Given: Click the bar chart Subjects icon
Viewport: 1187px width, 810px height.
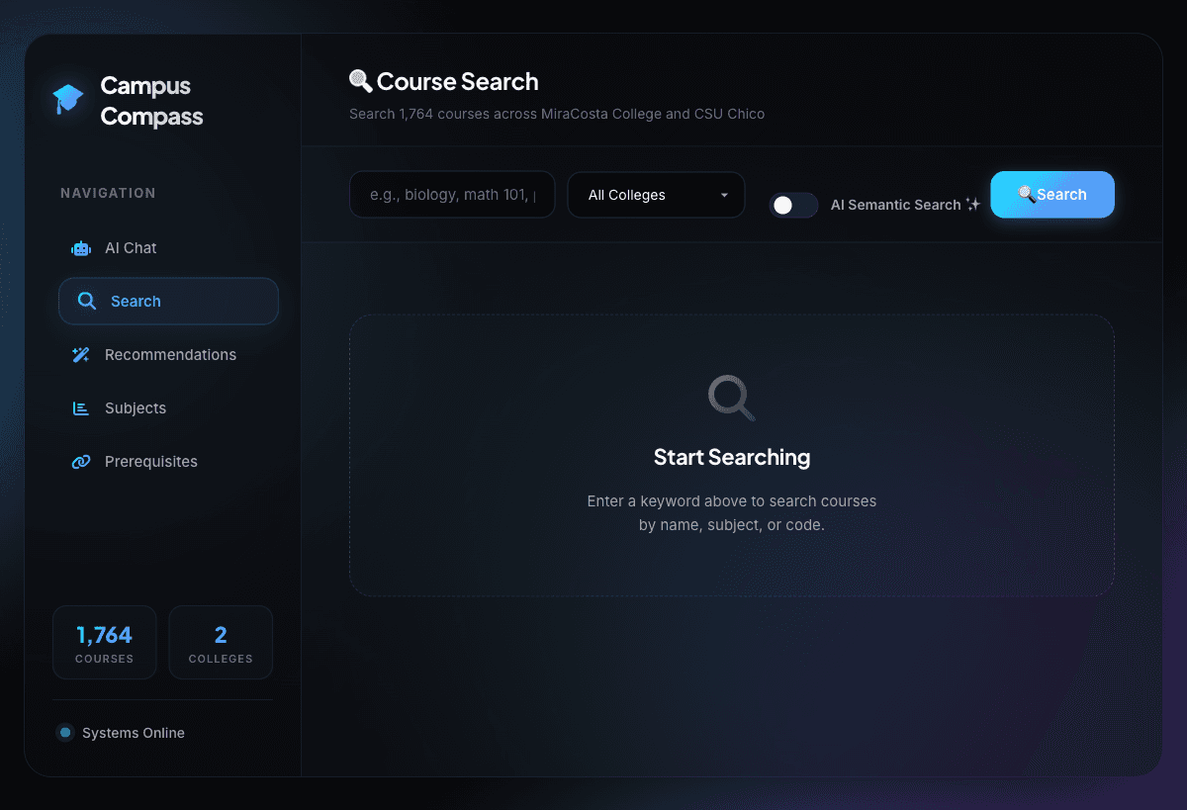Looking at the screenshot, I should (81, 408).
